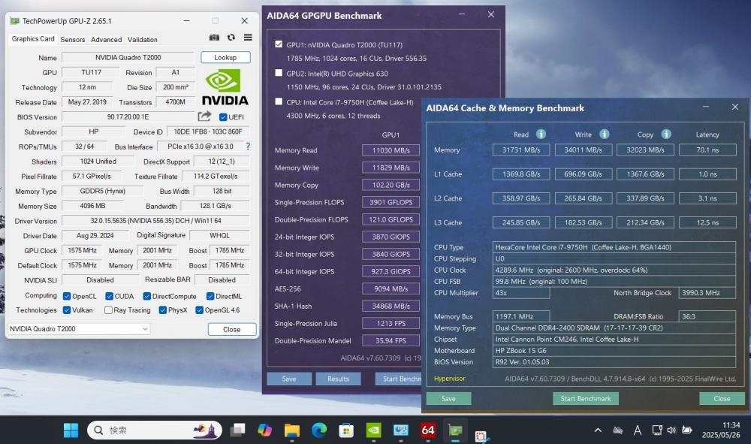The image size is (751, 444).
Task: Click the Bus Interface question mark icon
Action: [248, 146]
